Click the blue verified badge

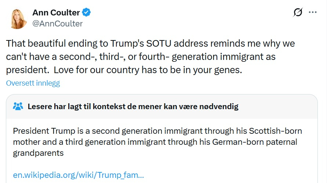[87, 12]
